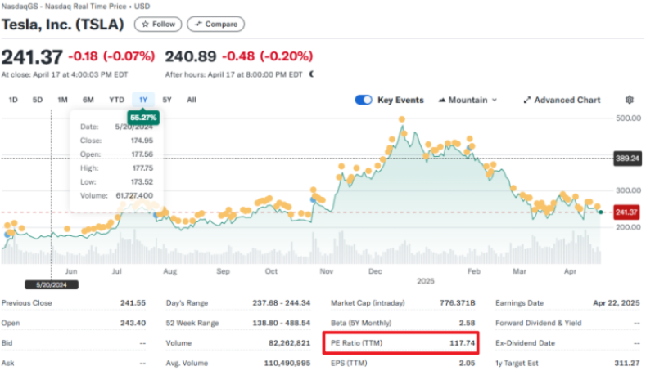
Task: Click the Bid label
Action: 7,343
